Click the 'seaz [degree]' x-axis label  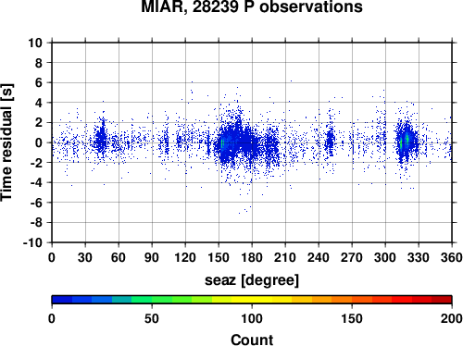(x=252, y=280)
